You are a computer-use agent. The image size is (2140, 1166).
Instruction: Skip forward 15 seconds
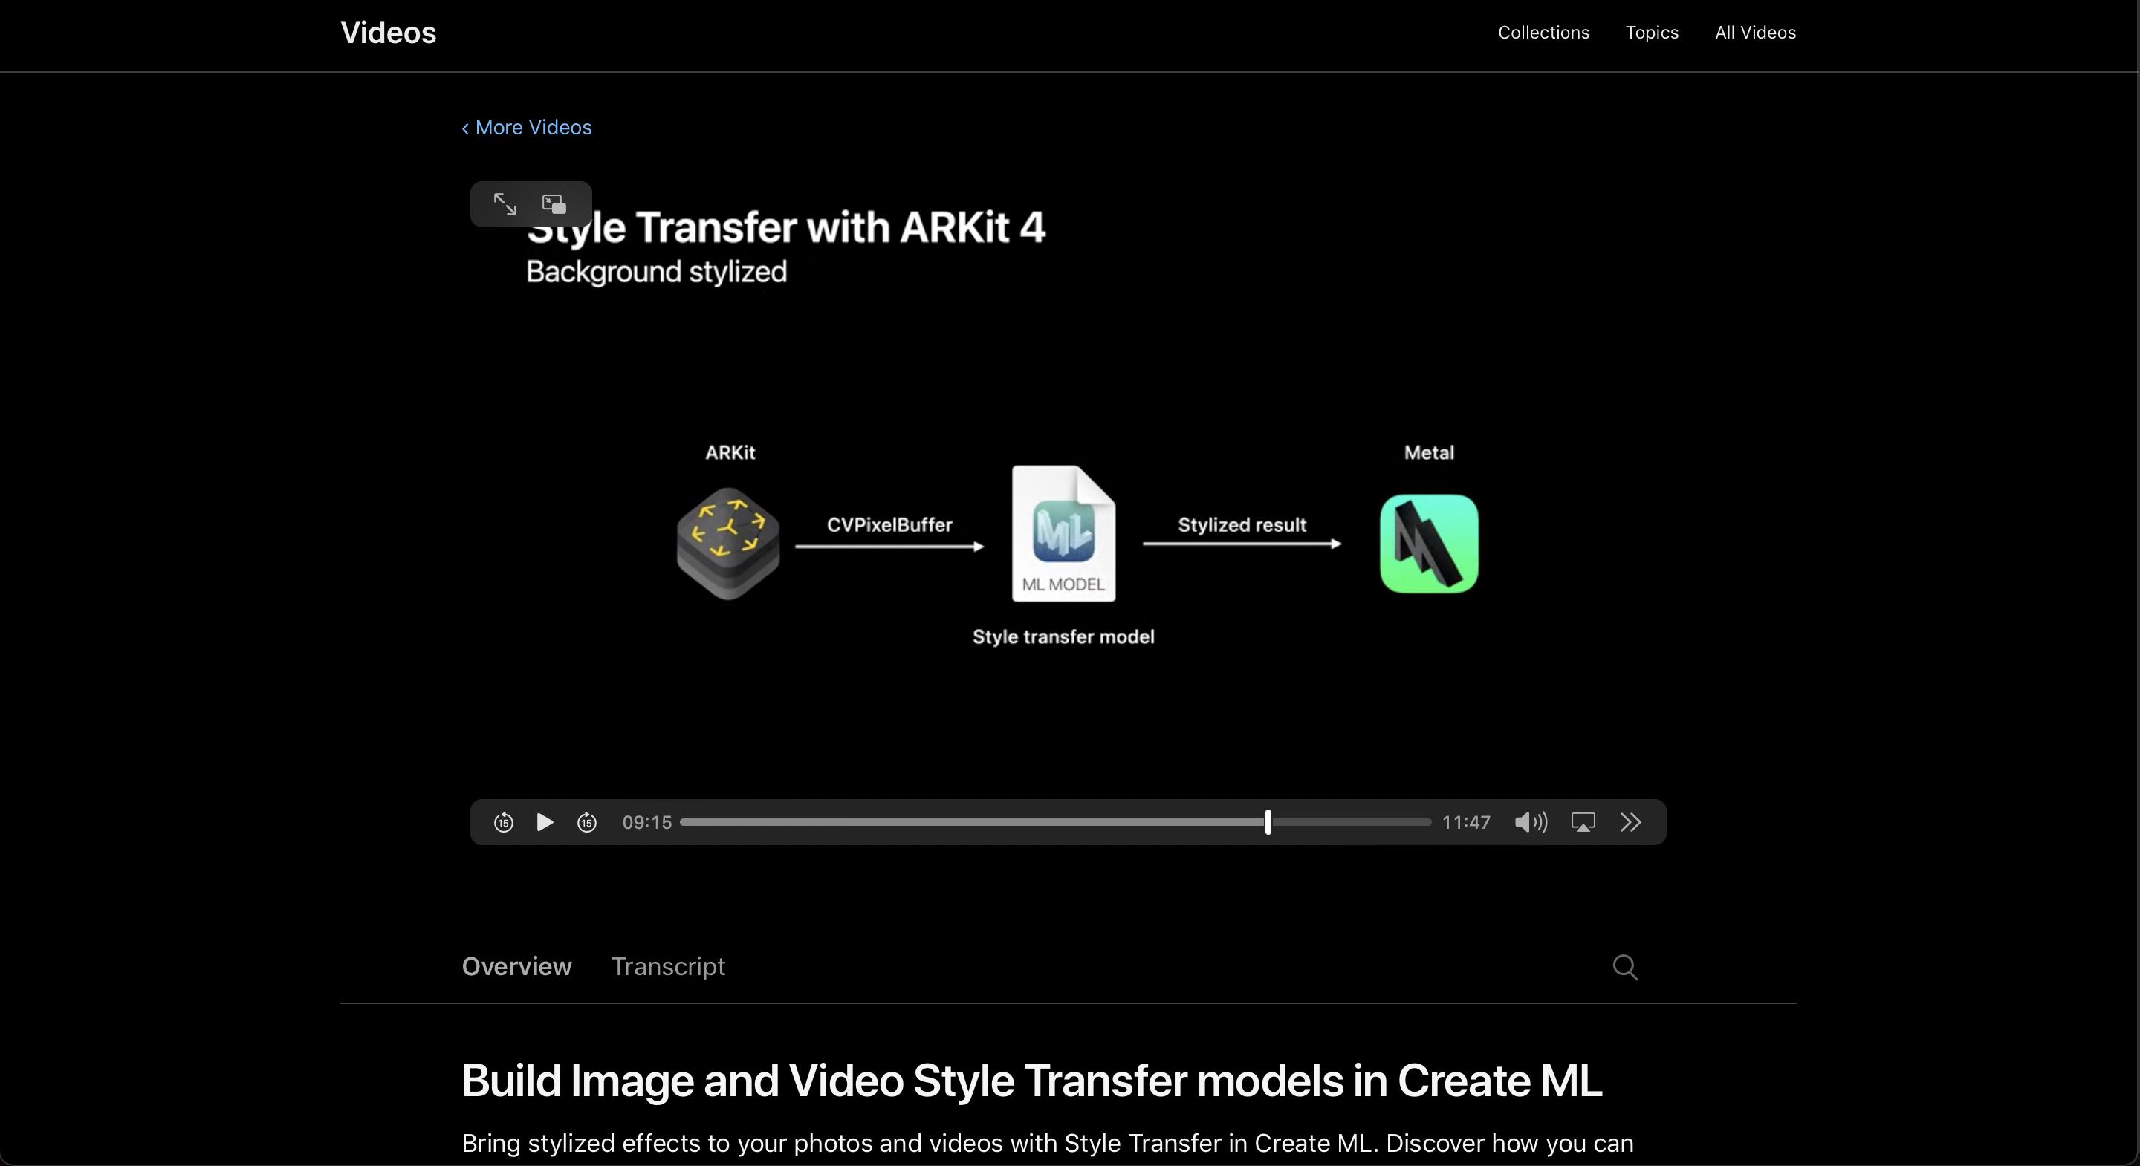pos(587,822)
